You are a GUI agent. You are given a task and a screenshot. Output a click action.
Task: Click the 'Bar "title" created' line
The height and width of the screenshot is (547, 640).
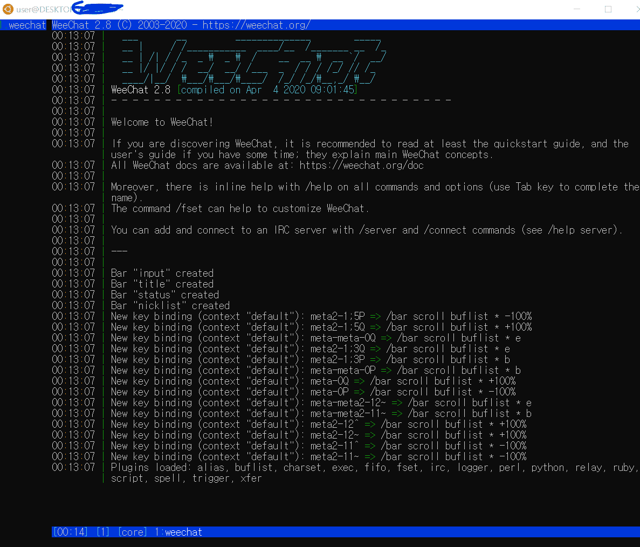click(x=162, y=284)
